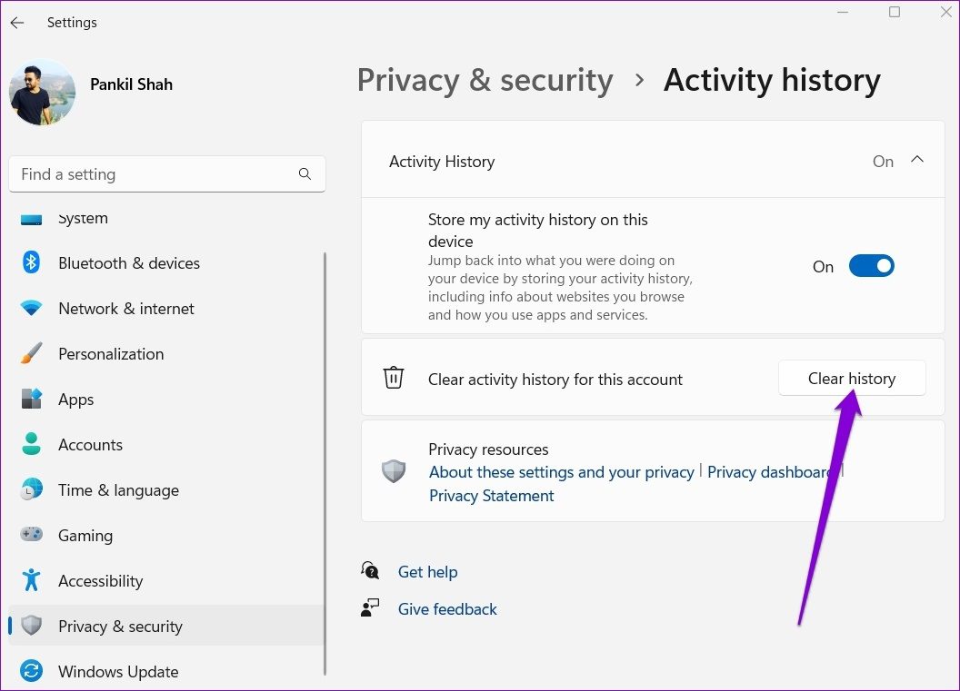Click the Apps icon in sidebar
This screenshot has width=960, height=691.
pos(32,400)
